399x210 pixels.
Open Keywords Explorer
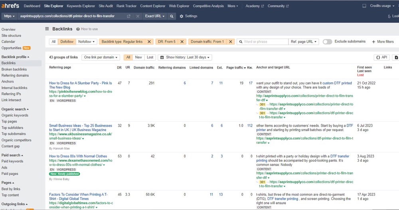81,6
